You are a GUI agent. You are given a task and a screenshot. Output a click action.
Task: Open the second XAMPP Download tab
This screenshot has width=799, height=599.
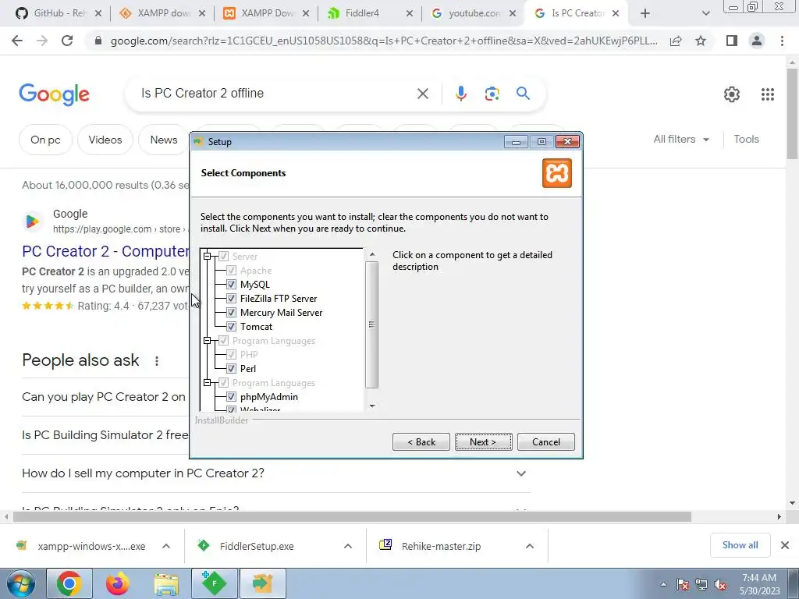click(x=267, y=13)
